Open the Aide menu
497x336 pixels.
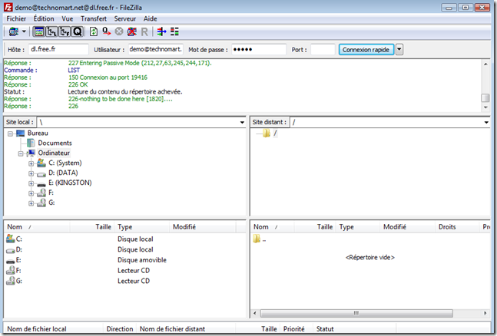(x=151, y=18)
